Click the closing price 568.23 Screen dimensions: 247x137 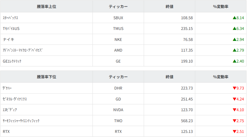(187, 121)
